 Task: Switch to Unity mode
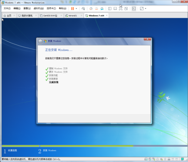(126, 8)
